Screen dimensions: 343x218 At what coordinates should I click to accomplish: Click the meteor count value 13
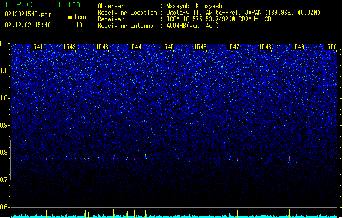click(79, 25)
